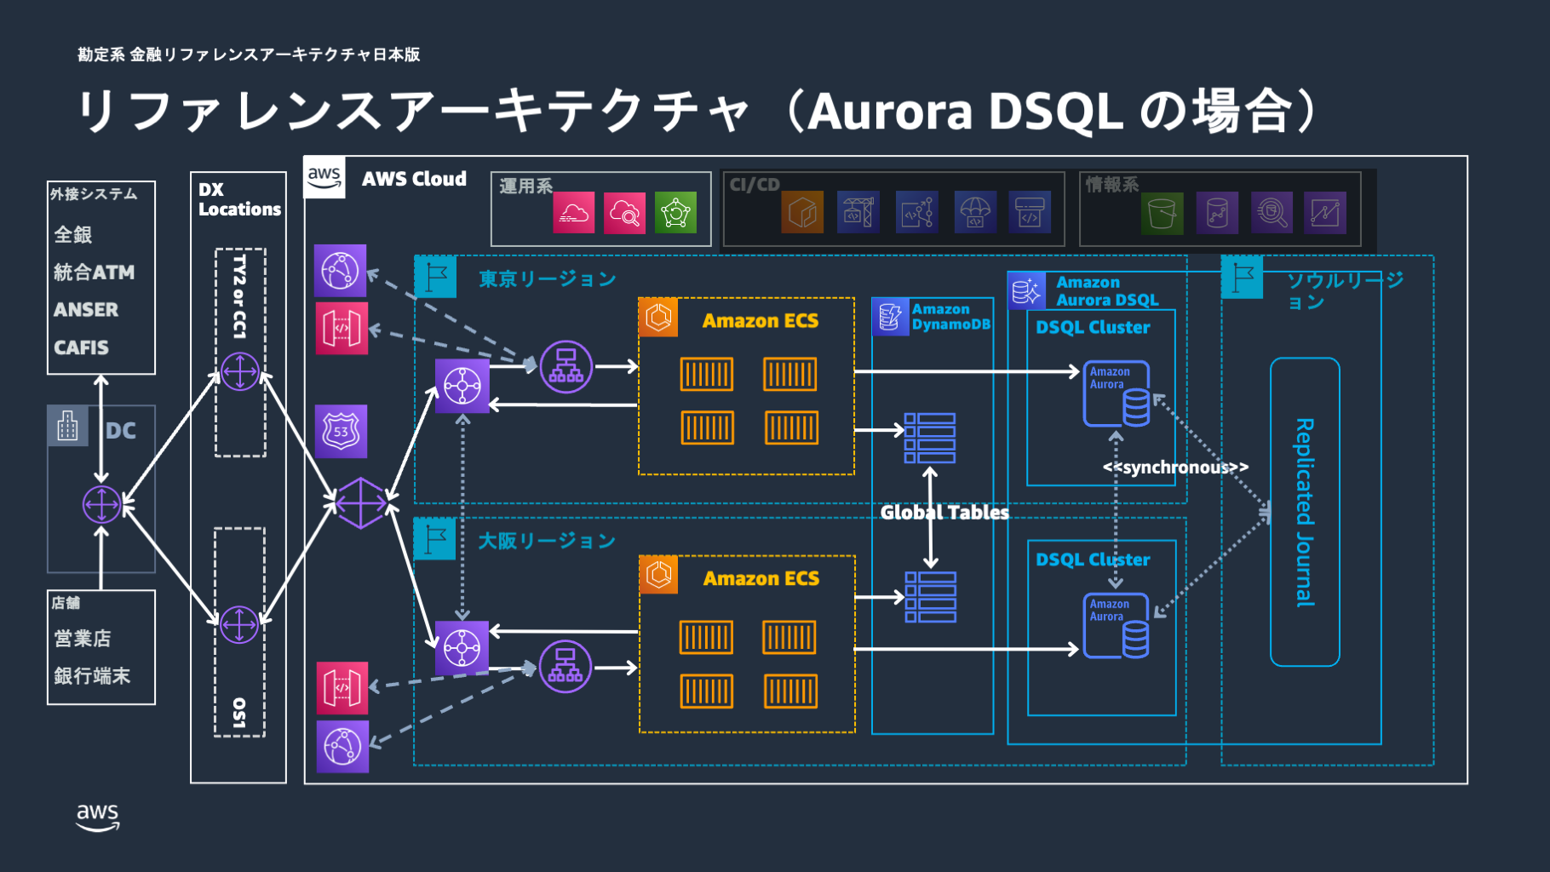Select the Route 53 shield icon
Screen dimensions: 1550x872
(342, 431)
